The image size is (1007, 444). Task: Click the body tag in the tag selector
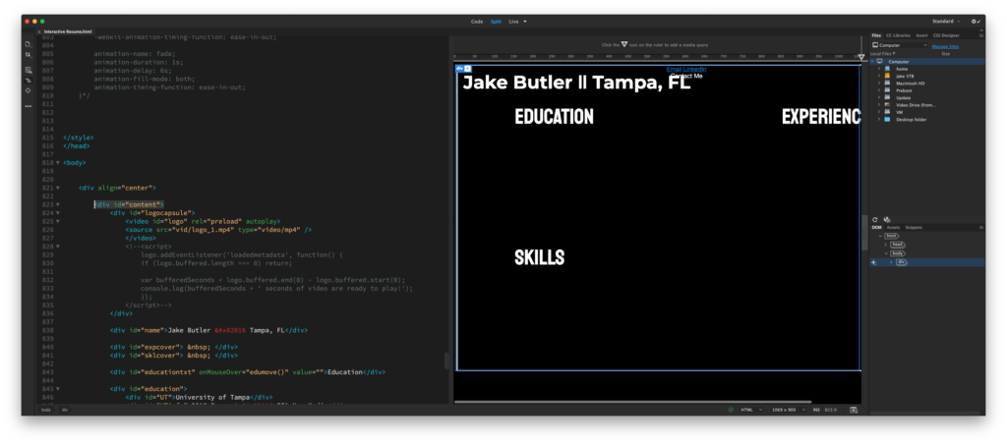pos(46,410)
